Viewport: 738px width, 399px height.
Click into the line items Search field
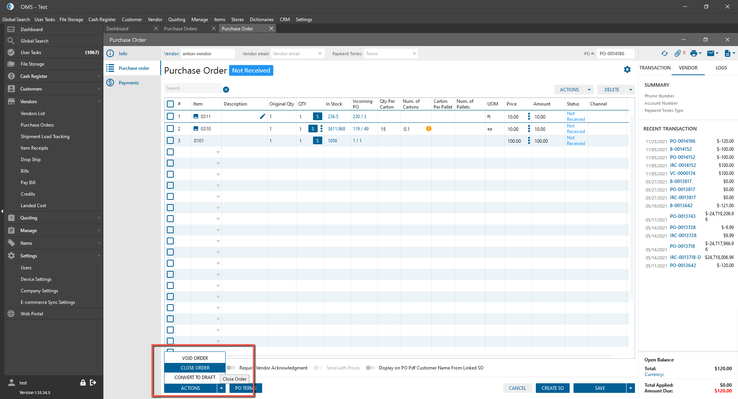[193, 88]
